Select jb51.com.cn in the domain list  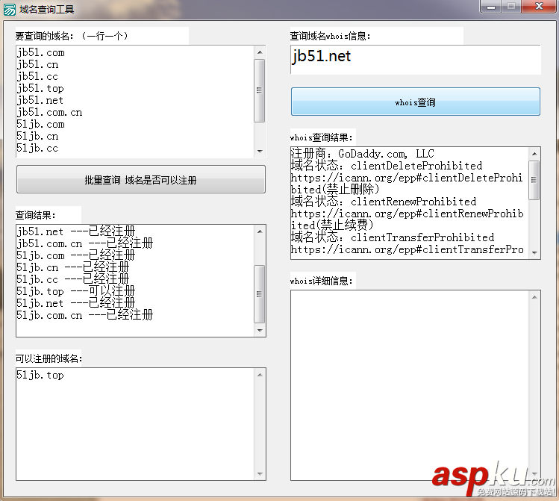click(x=49, y=112)
